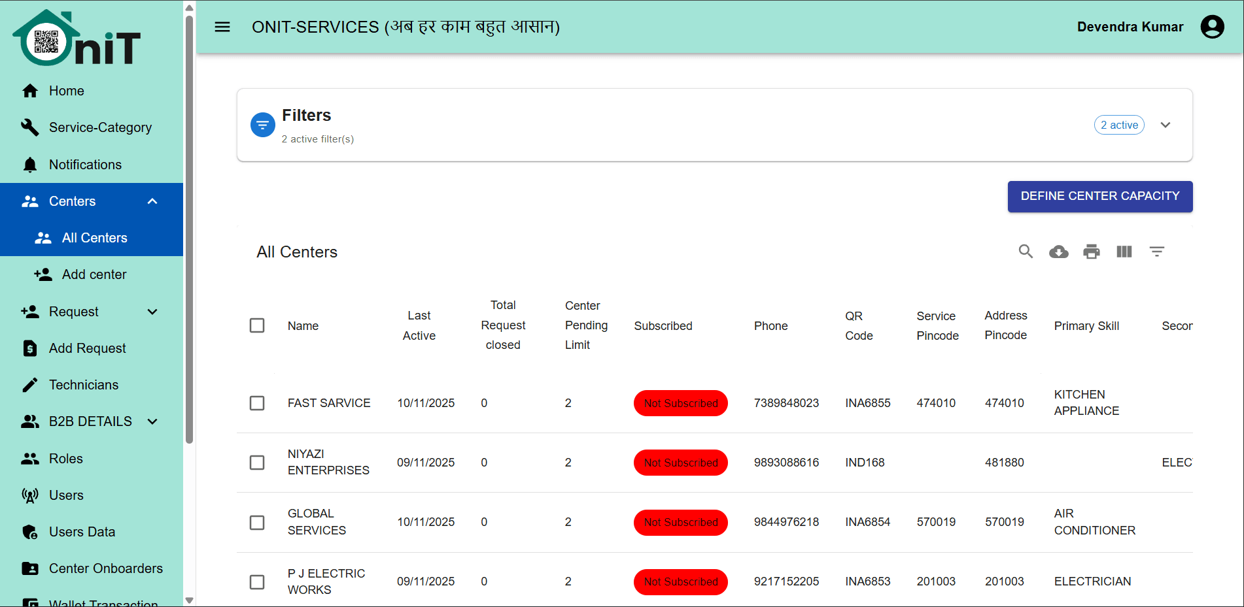Click the Users Data shield icon
The width and height of the screenshot is (1244, 607).
[x=30, y=532]
